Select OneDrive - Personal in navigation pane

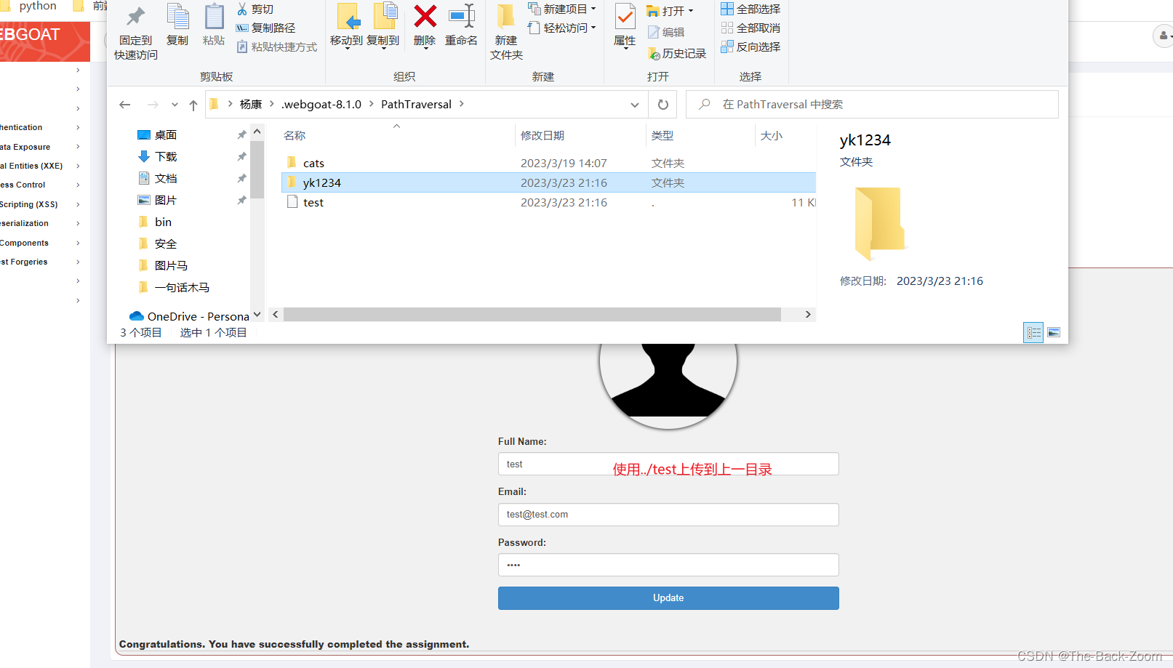tap(189, 316)
